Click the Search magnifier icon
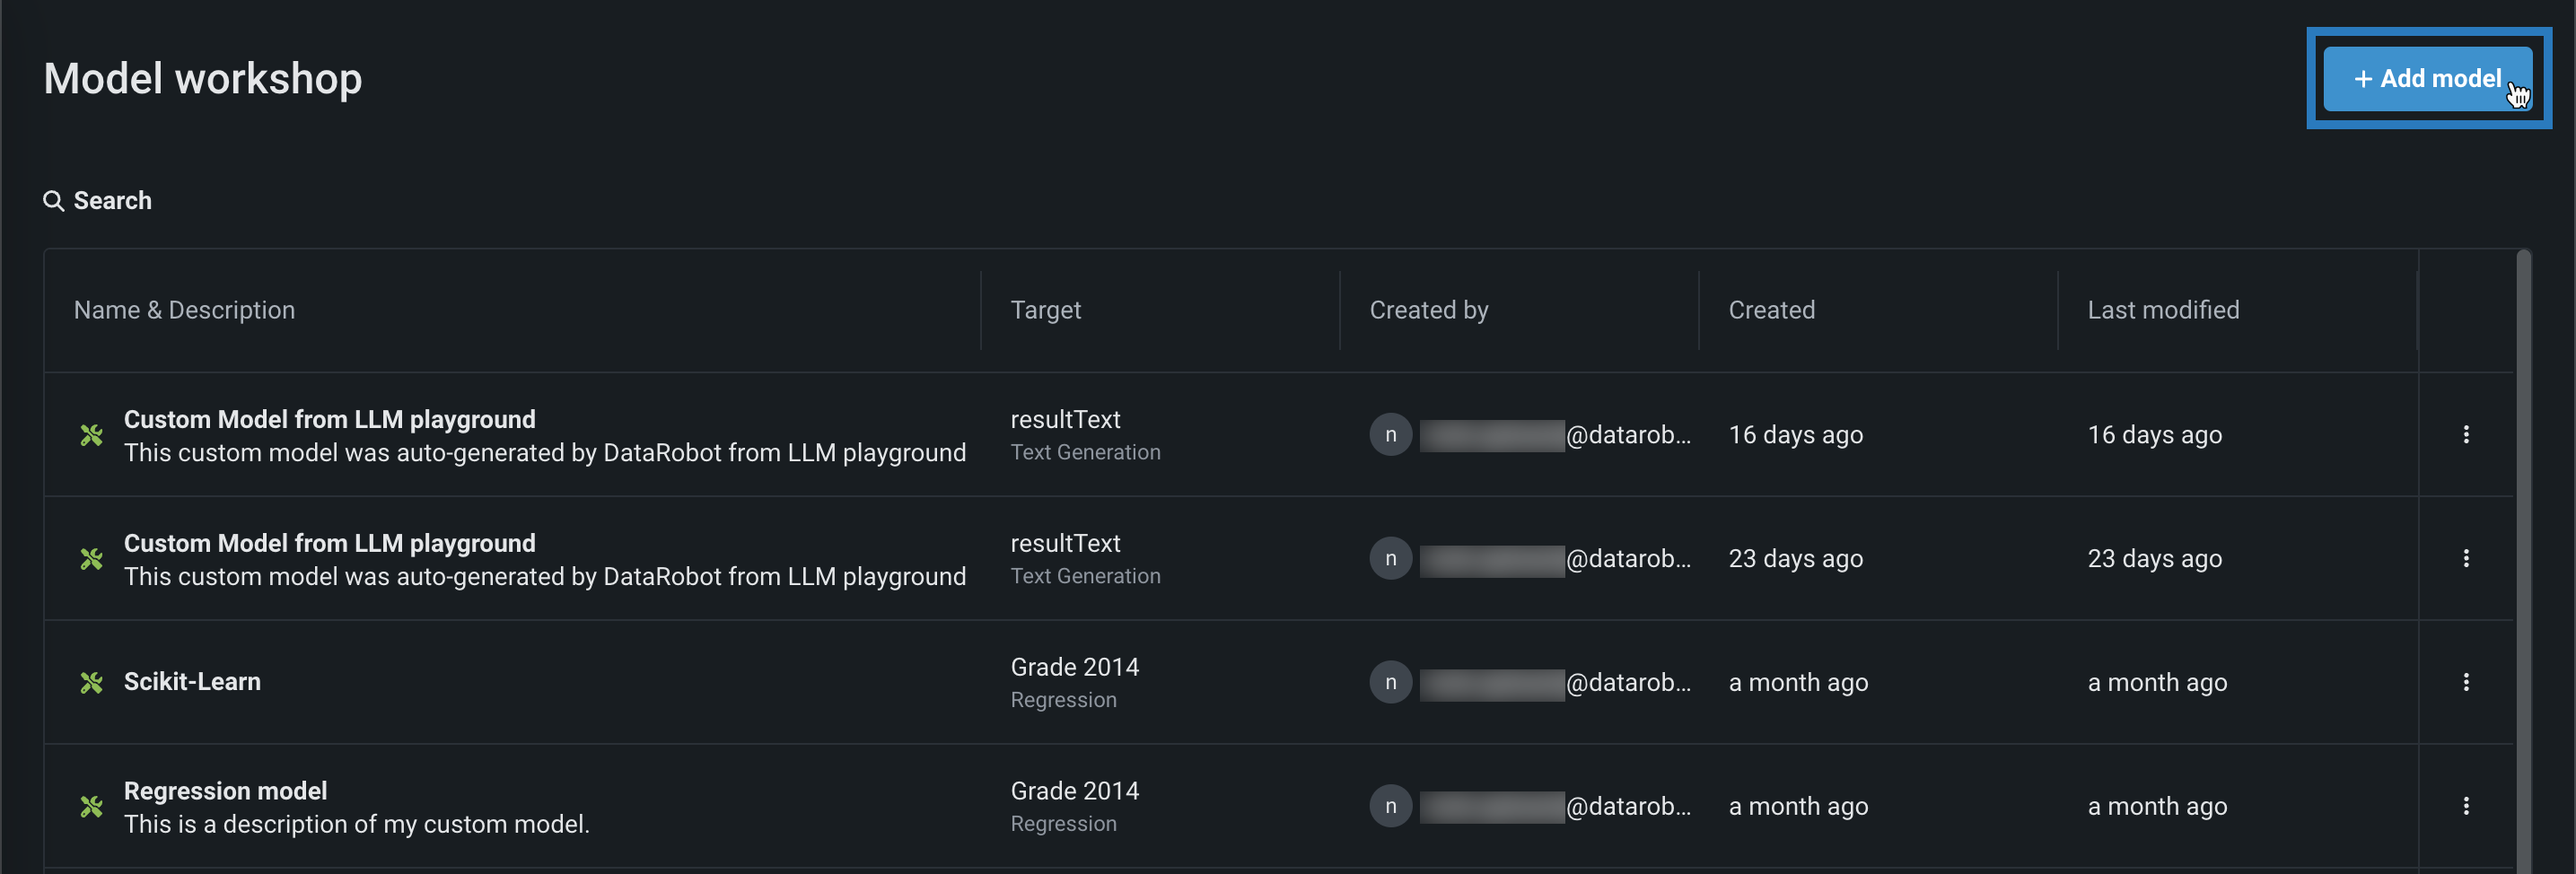2576x874 pixels. coord(53,201)
